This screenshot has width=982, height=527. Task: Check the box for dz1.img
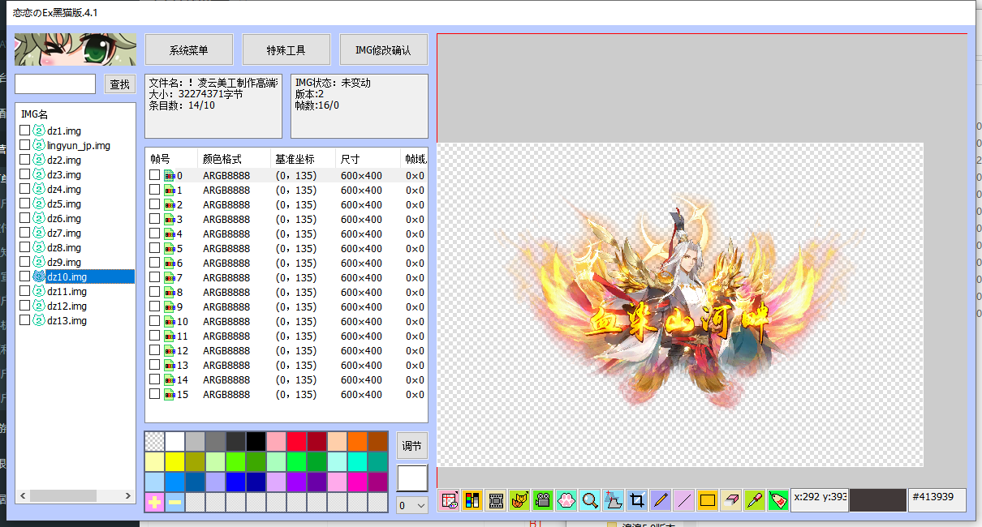point(25,131)
